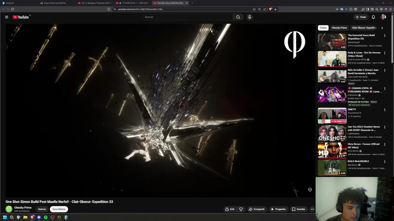
Task: Click the Preguntar button
Action: coord(278,209)
